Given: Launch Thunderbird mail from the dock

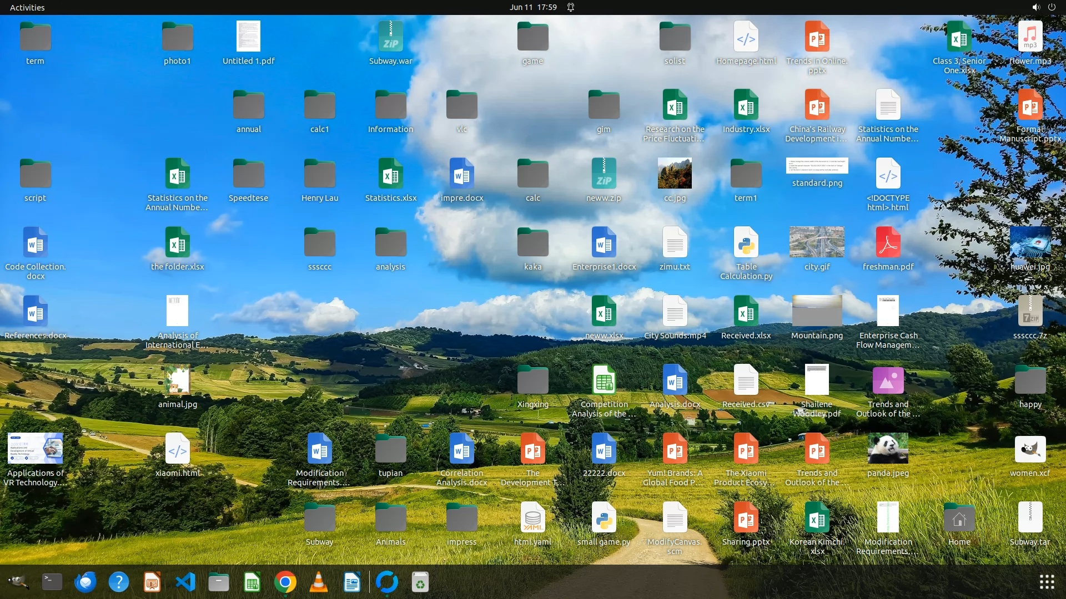Looking at the screenshot, I should [x=86, y=582].
